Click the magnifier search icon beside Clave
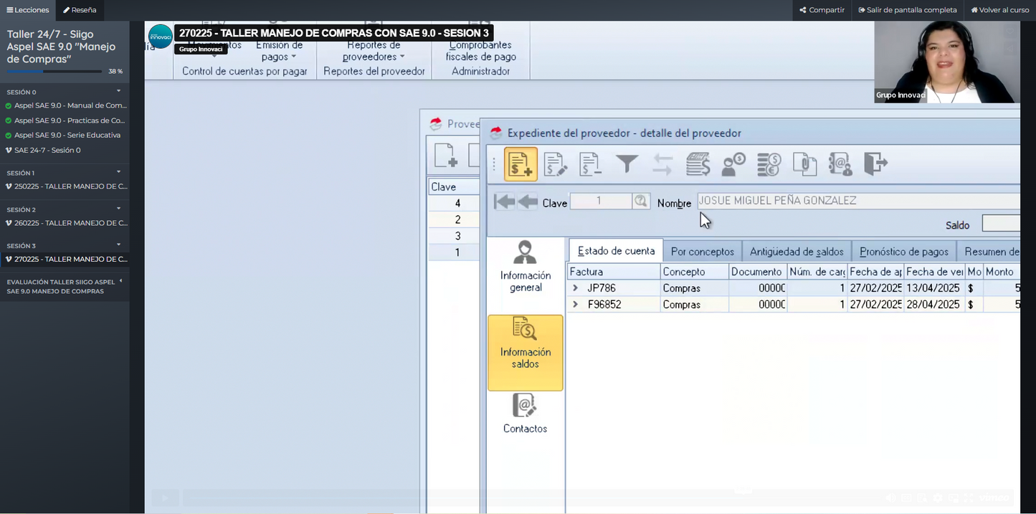The width and height of the screenshot is (1036, 514). coord(641,201)
